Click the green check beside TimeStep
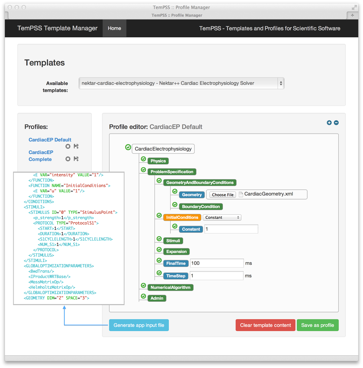363x368 pixels. (x=159, y=273)
